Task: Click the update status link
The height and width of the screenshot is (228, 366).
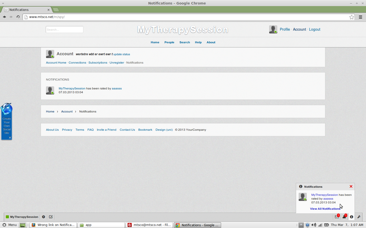Action: (121, 54)
